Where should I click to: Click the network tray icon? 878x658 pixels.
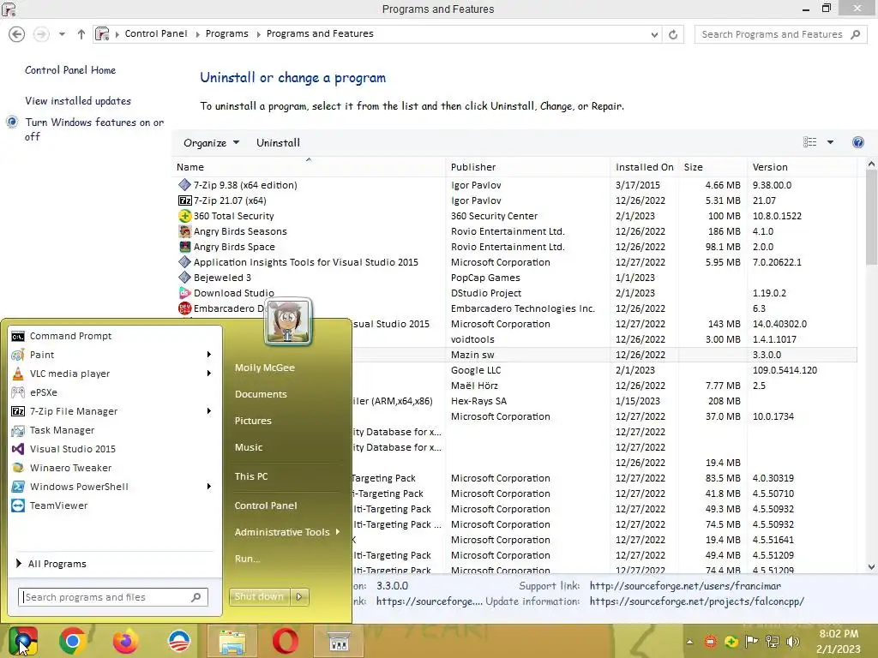[x=773, y=642]
